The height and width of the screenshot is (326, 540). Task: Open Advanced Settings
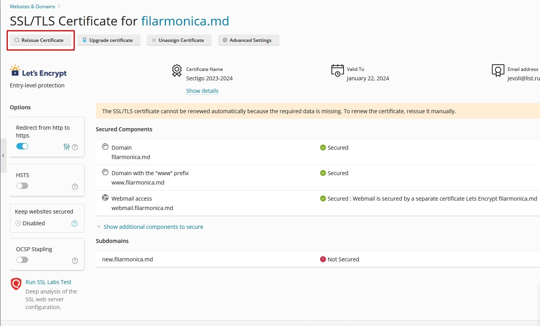pos(248,40)
